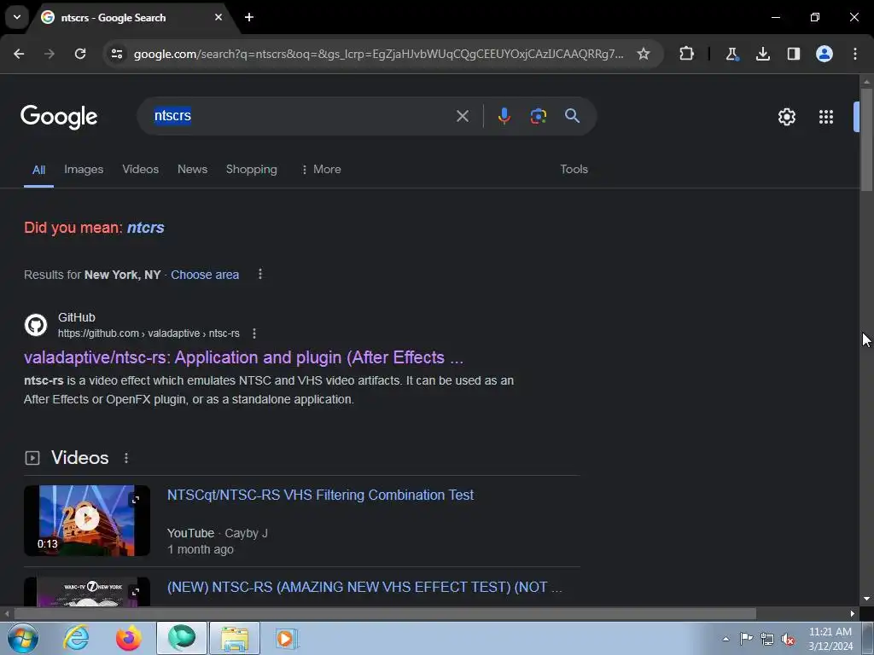This screenshot has height=655, width=874.
Task: Open options for GitHub result
Action: pyautogui.click(x=254, y=333)
